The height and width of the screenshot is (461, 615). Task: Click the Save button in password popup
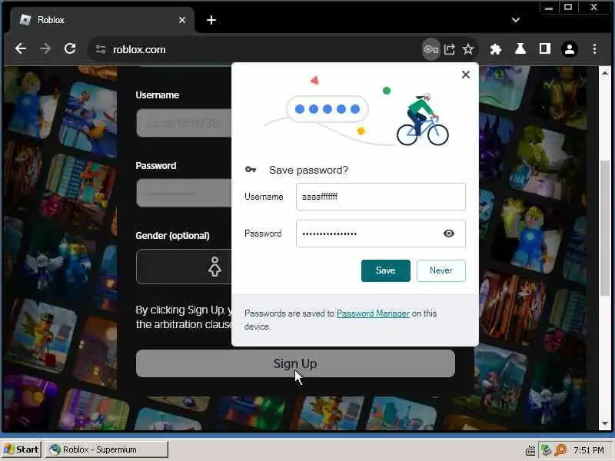(x=386, y=270)
